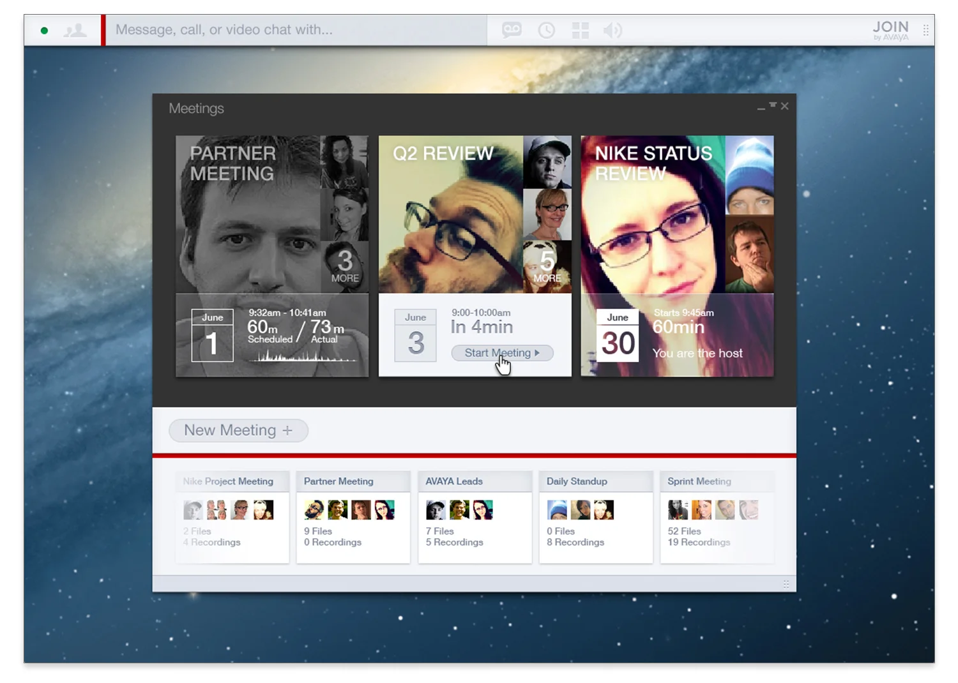Screen dimensions: 958x683
Task: Open the Daily Standup card title
Action: pyautogui.click(x=577, y=481)
